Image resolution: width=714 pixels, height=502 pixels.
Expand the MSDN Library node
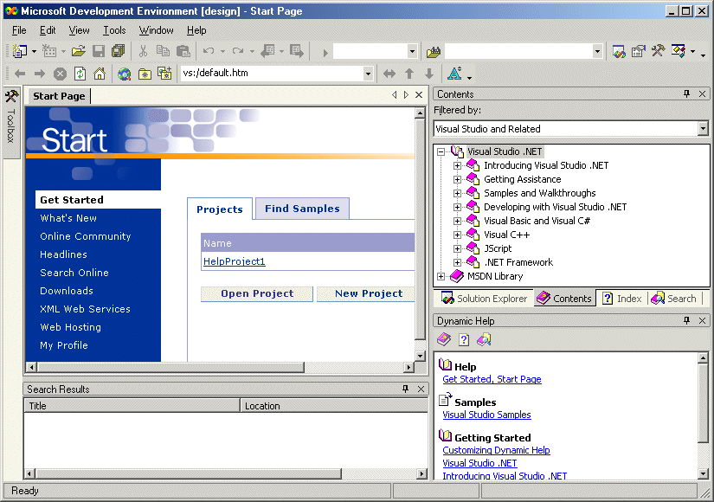click(441, 276)
